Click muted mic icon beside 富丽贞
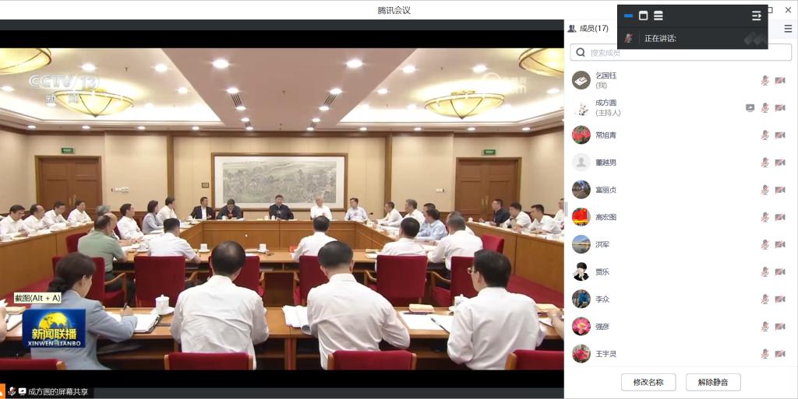 click(764, 190)
